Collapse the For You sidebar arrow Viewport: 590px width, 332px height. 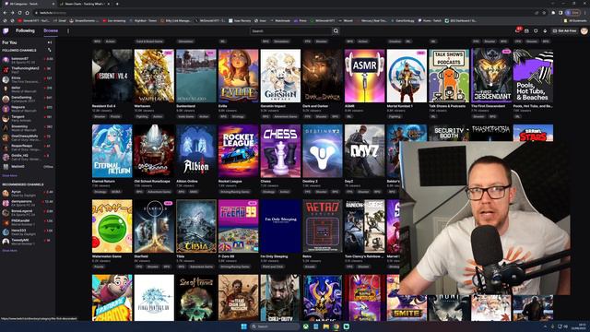coord(49,42)
